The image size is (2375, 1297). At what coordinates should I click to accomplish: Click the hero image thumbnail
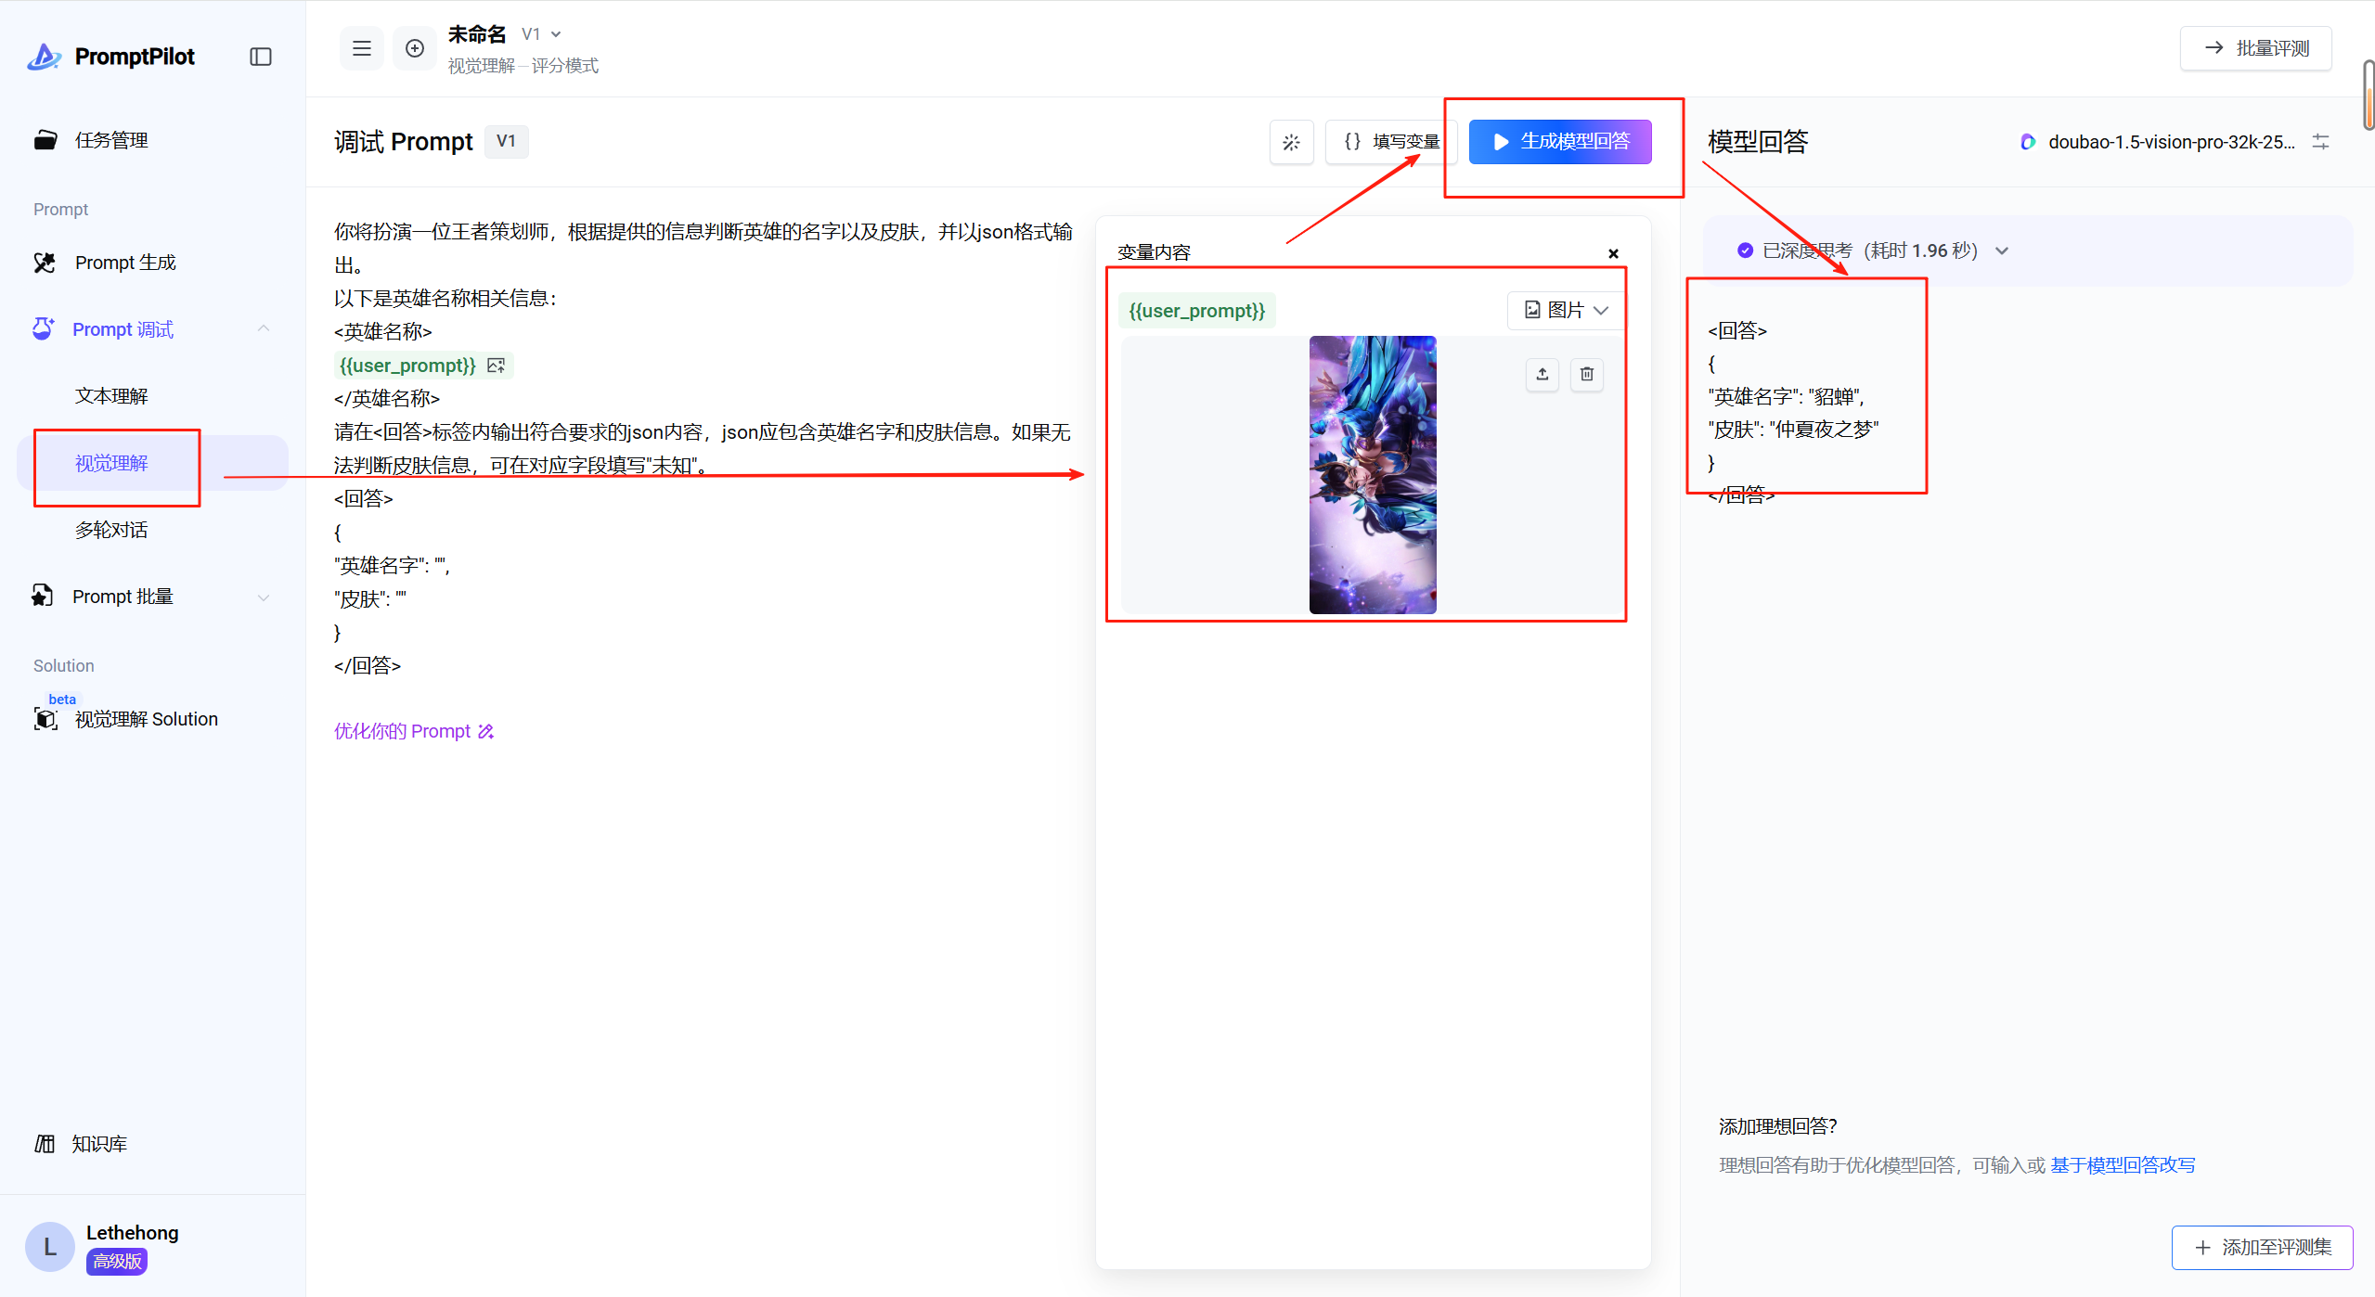(1372, 474)
